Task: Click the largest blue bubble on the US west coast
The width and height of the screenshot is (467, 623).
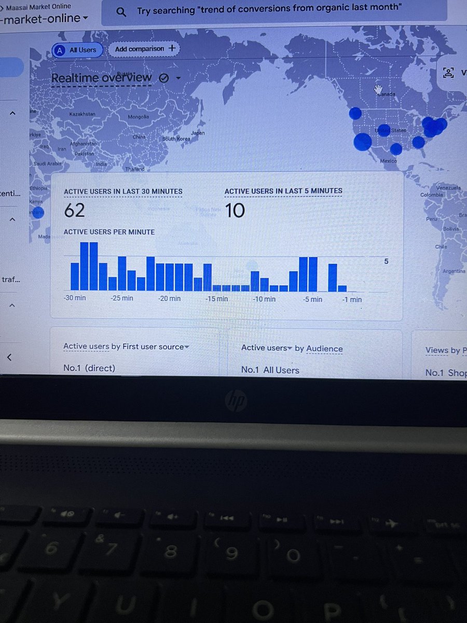Action: [x=362, y=142]
